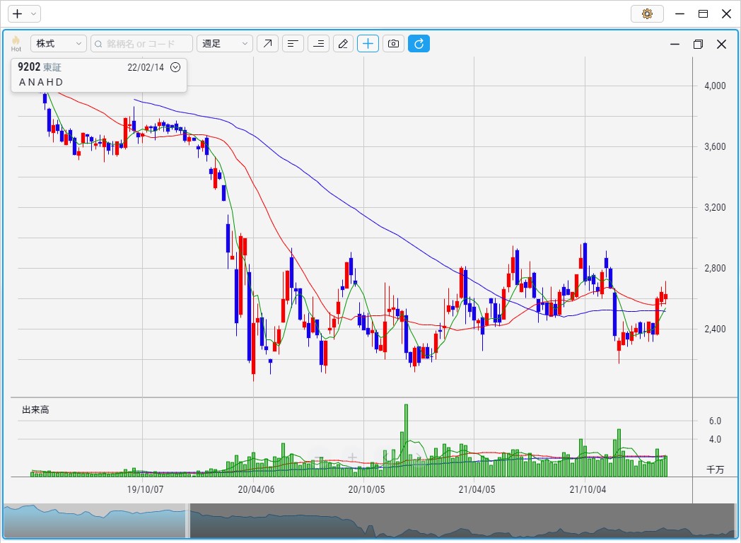Open settings via the gear icon

(x=647, y=13)
